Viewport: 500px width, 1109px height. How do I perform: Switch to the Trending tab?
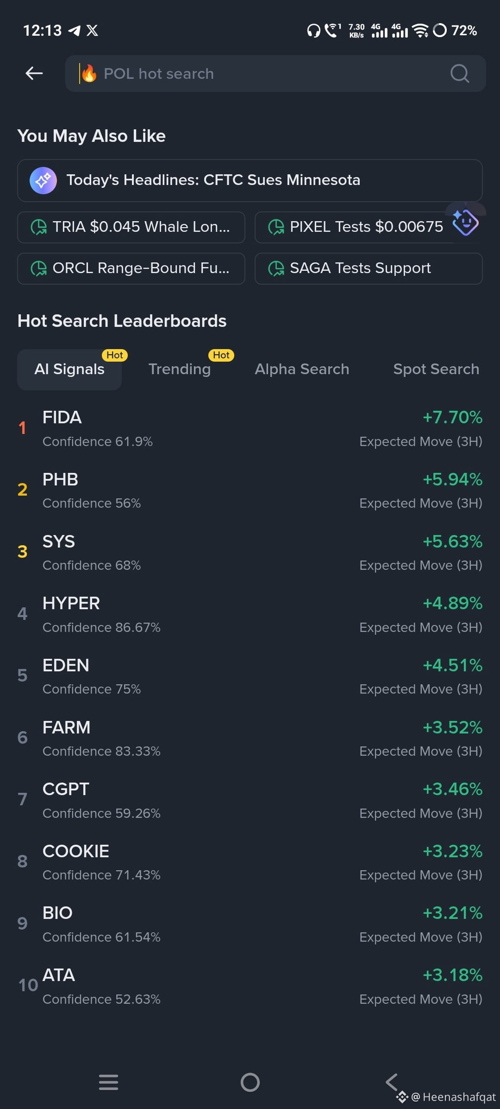click(180, 370)
